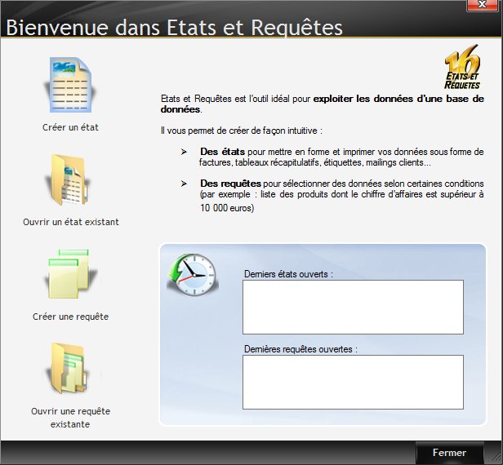Click the Créer une requête icon
Image resolution: width=503 pixels, height=465 pixels.
click(70, 273)
